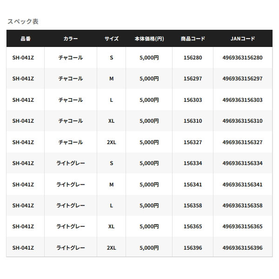Image resolution: width=279 pixels, height=279 pixels.
Task: Click product code 156358
Action: pyautogui.click(x=193, y=206)
